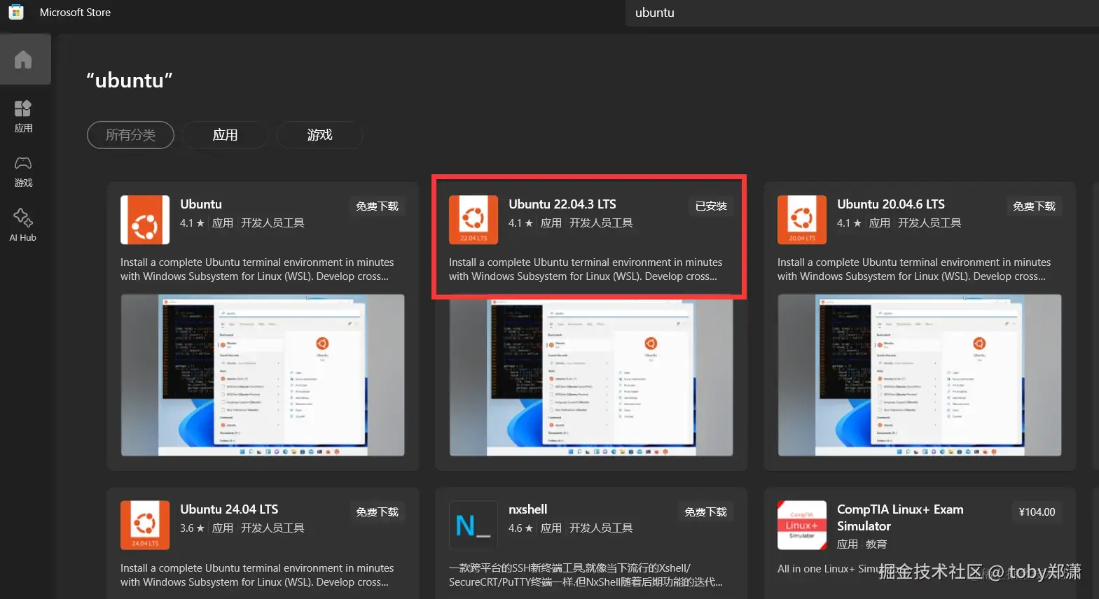The image size is (1099, 599).
Task: Click the Ubuntu 22.04.3 LTS app icon
Action: click(474, 220)
